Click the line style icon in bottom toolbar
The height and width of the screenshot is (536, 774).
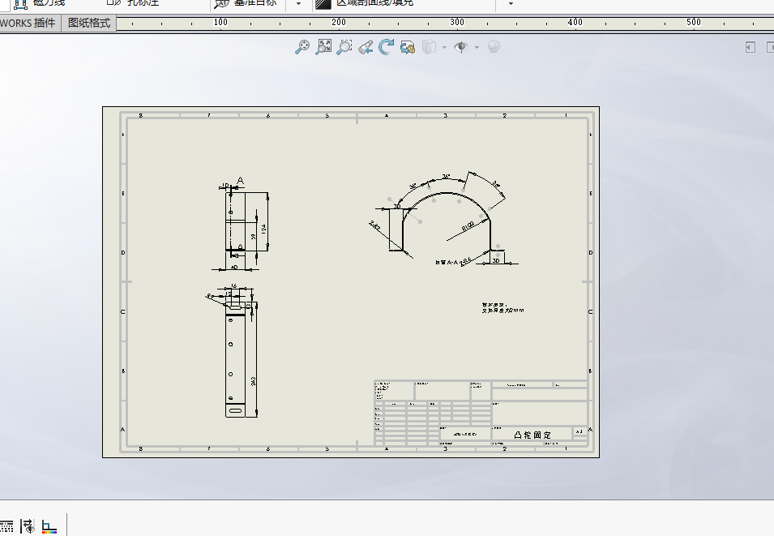pyautogui.click(x=6, y=526)
